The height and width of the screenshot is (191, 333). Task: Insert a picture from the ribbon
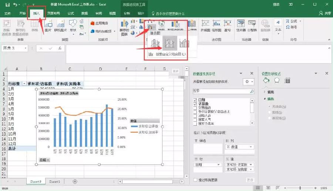pos(48,25)
